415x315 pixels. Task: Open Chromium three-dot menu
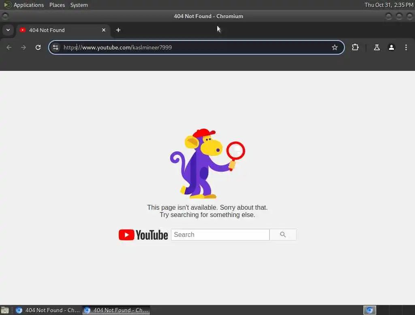(x=406, y=48)
